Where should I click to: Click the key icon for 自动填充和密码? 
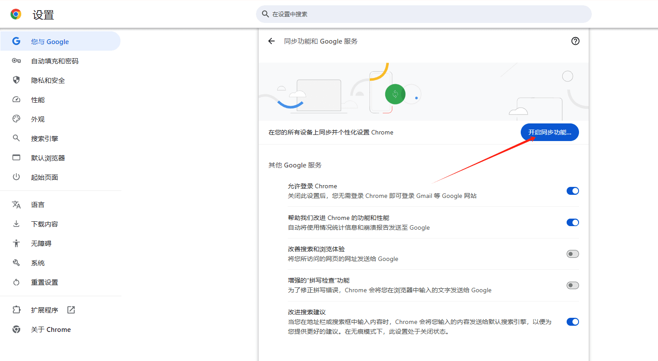coord(16,61)
